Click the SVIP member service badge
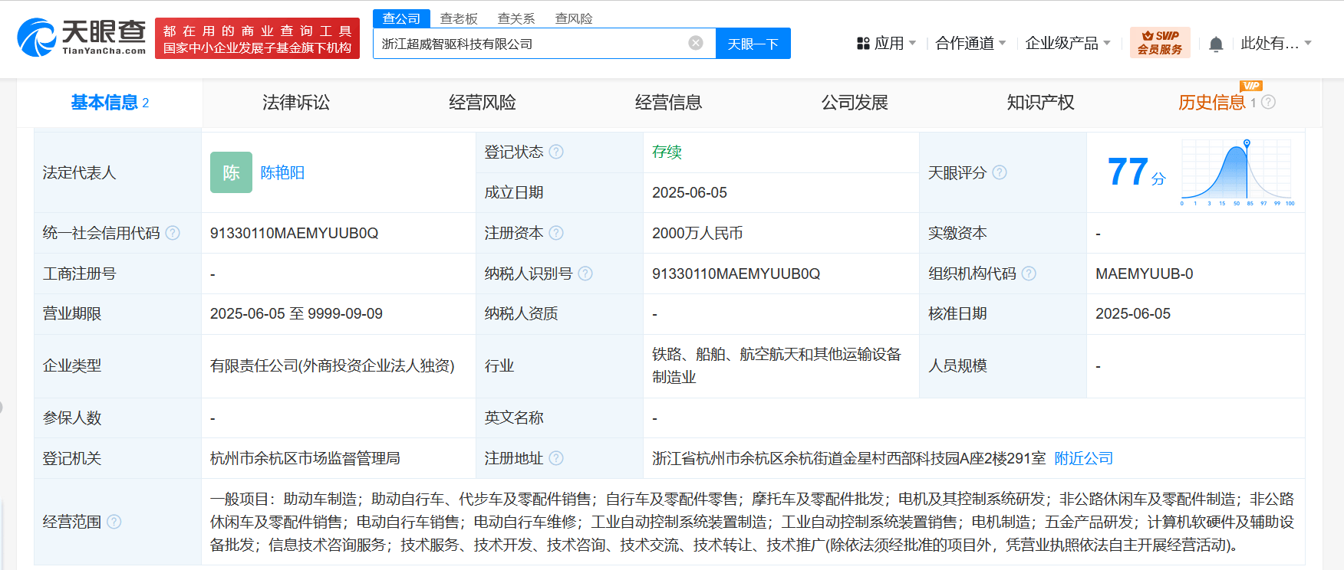Image resolution: width=1344 pixels, height=570 pixels. [1159, 42]
